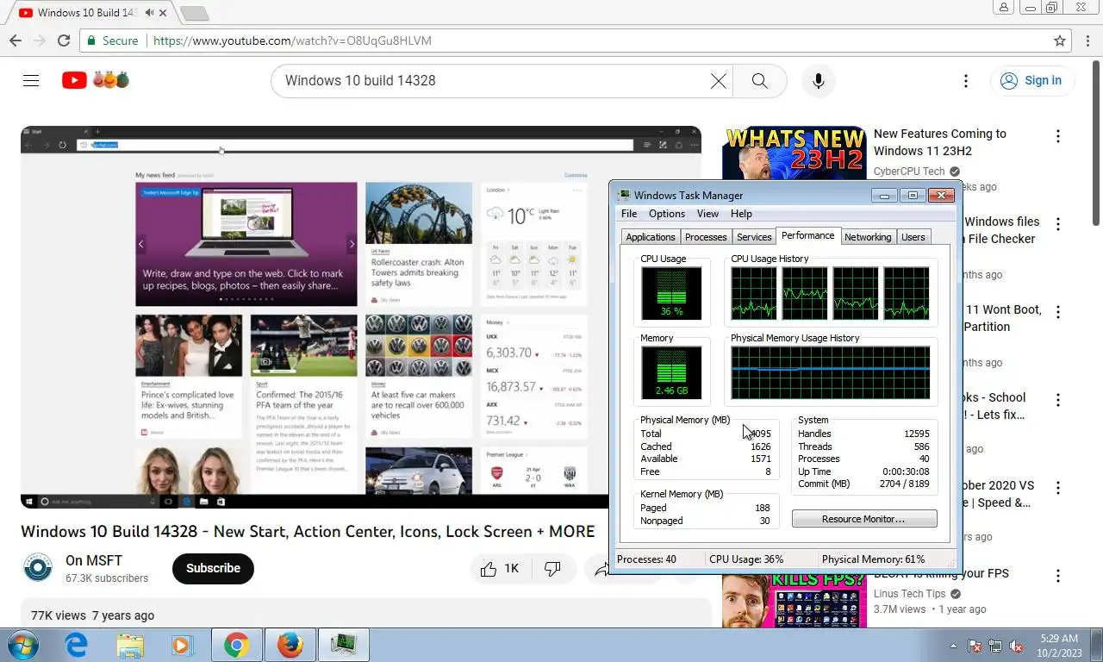Open options for killing your FPS video
This screenshot has width=1103, height=662.
click(x=1057, y=576)
